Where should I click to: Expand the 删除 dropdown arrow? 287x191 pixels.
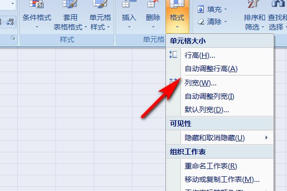pos(153,27)
